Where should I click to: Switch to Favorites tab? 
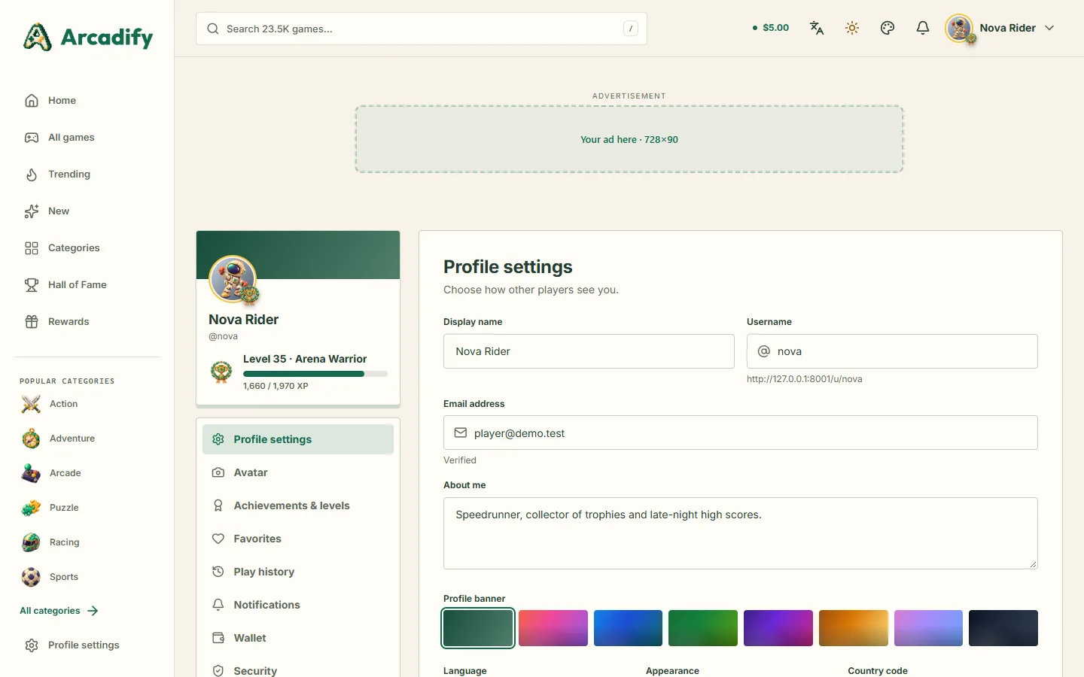click(298, 539)
